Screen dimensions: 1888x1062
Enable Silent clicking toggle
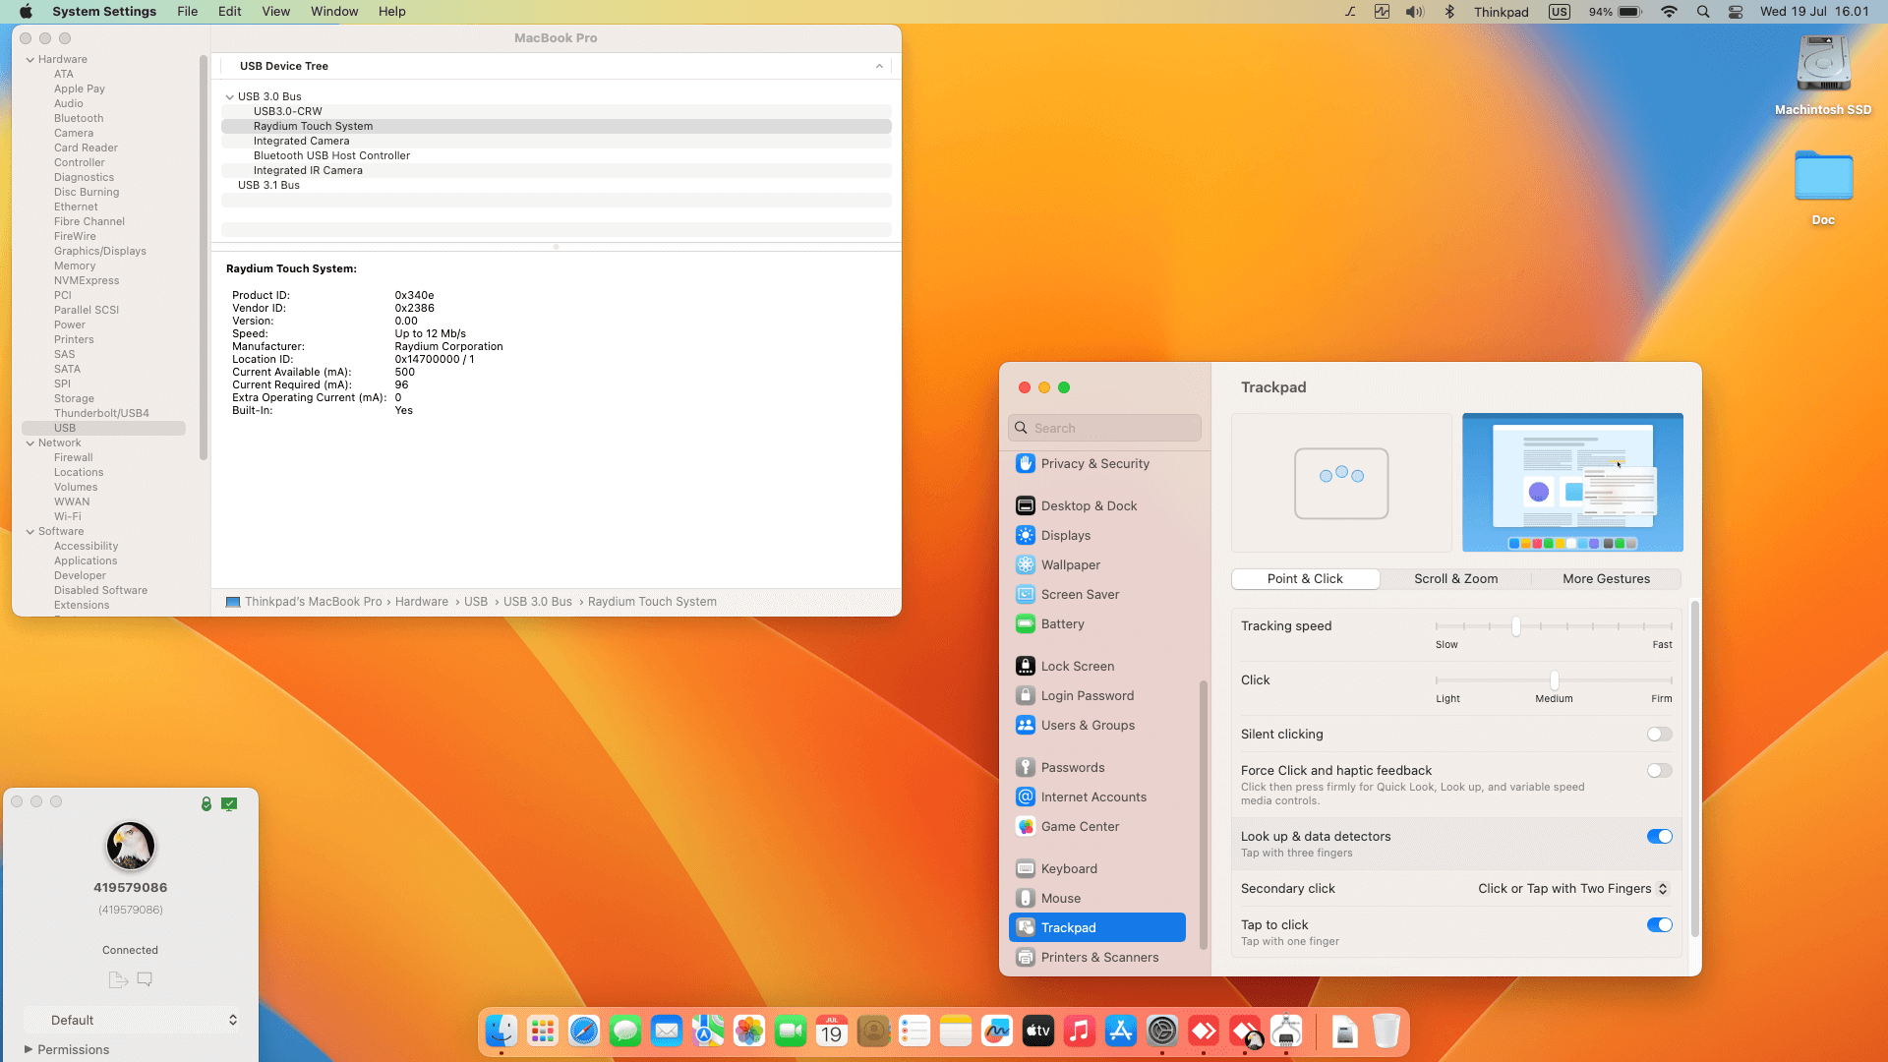pos(1659,735)
